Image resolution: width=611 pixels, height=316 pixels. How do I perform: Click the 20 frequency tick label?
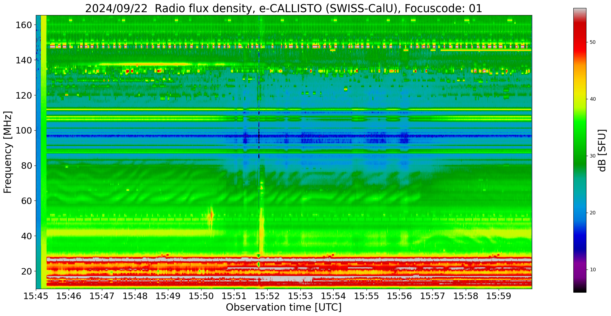pos(27,271)
